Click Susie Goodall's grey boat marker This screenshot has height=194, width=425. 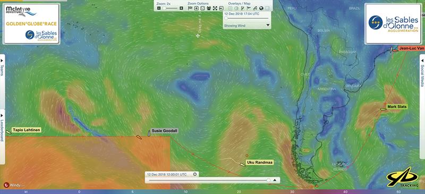point(149,133)
